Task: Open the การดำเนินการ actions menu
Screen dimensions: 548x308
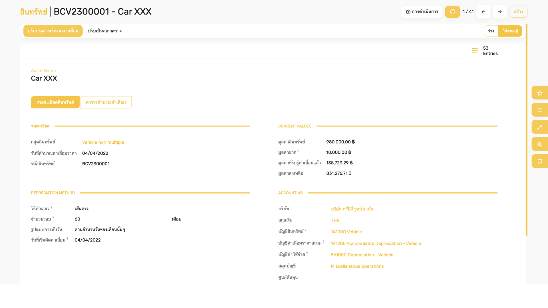Action: pyautogui.click(x=422, y=12)
